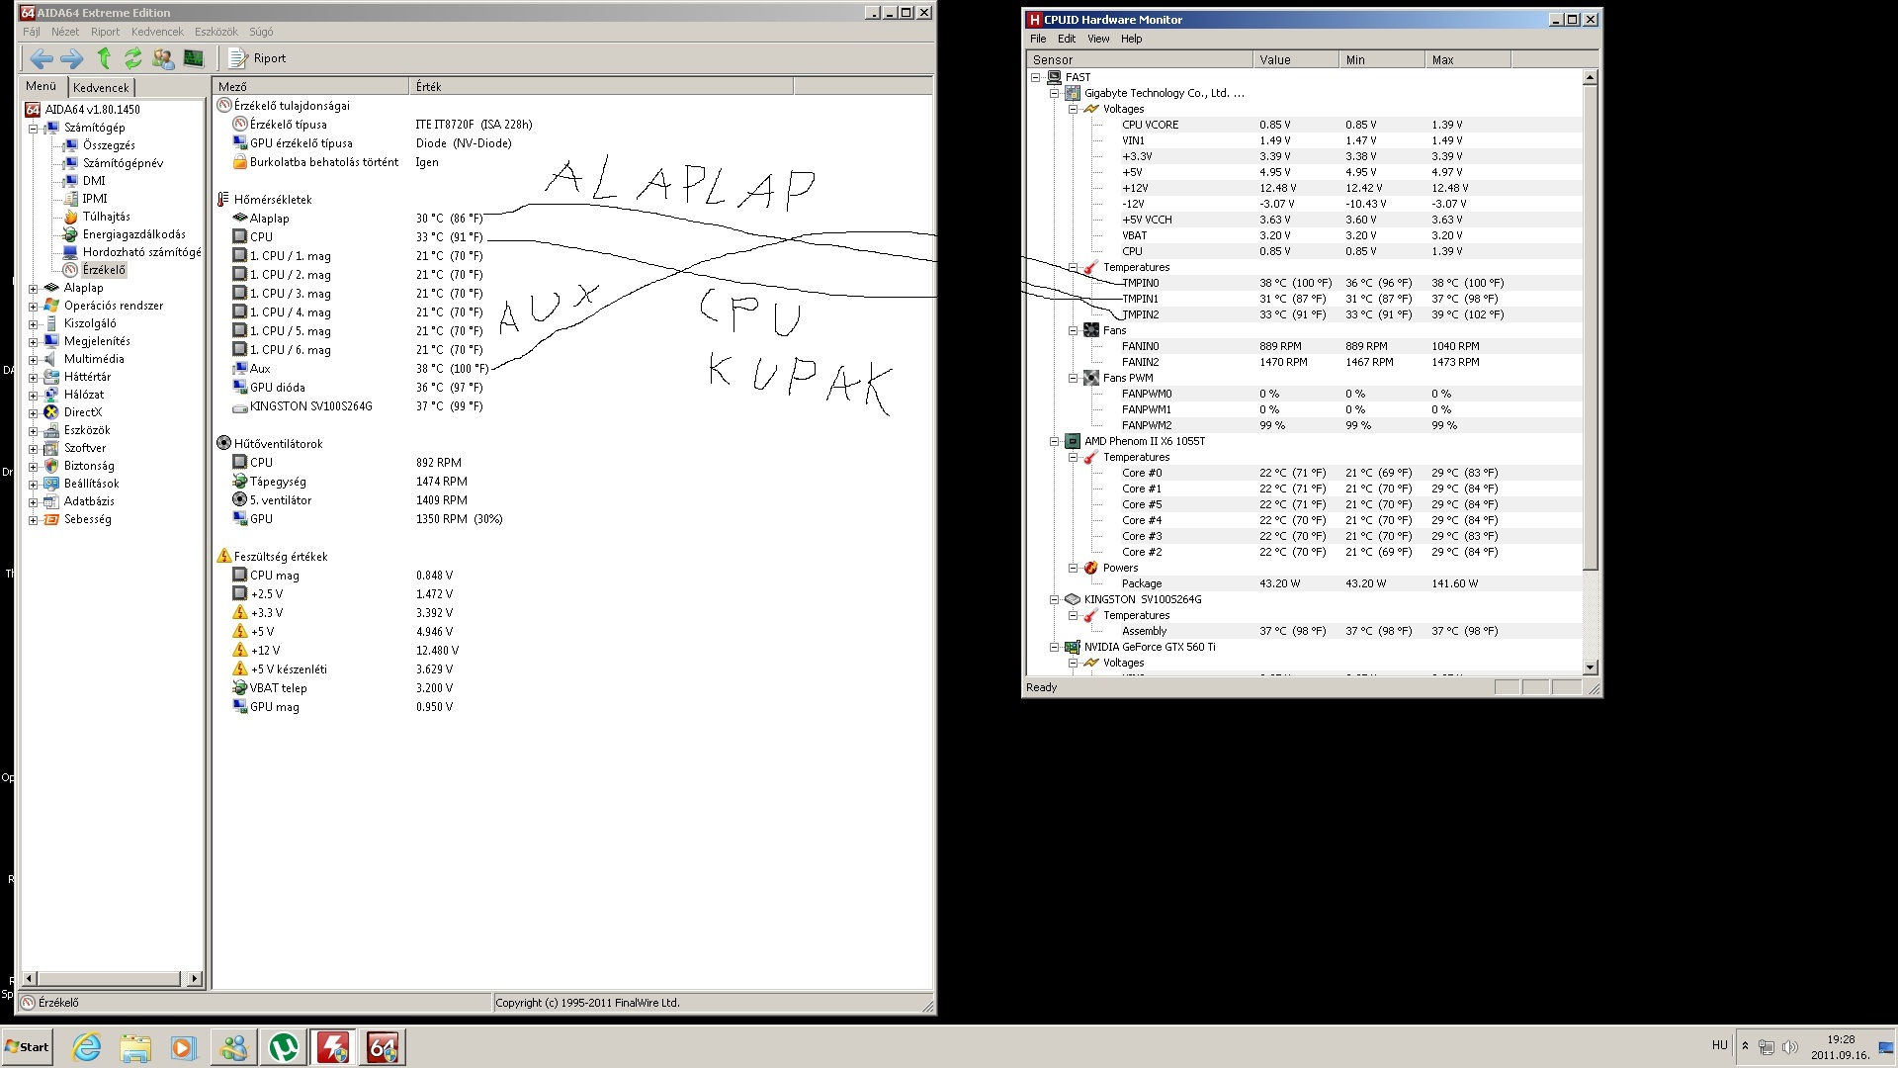Click the Mező column header
The height and width of the screenshot is (1068, 1898).
click(310, 87)
